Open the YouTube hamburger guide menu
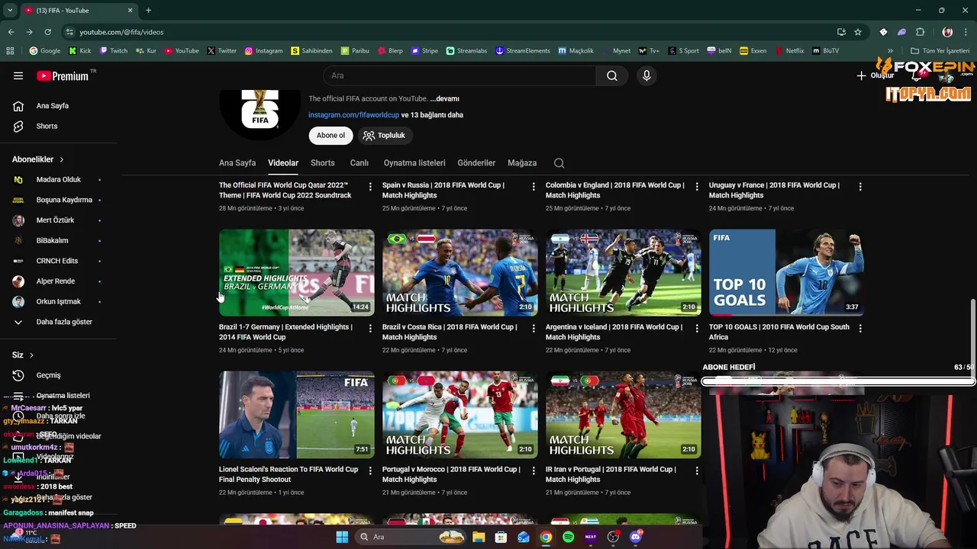This screenshot has width=977, height=549. click(x=18, y=75)
